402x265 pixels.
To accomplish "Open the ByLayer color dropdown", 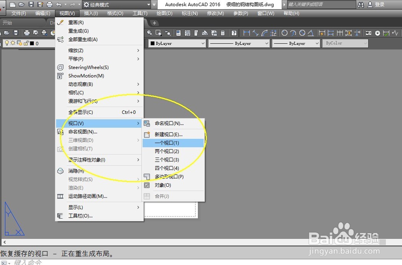I will [x=177, y=43].
